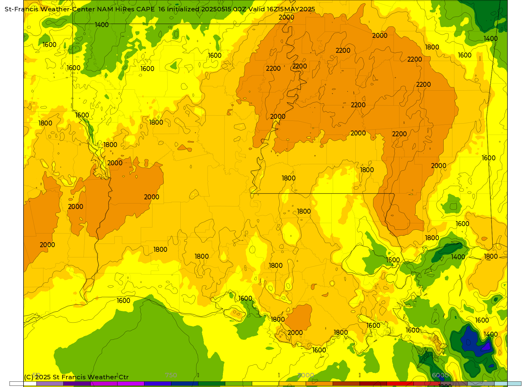Click the gray '6000' legend scale label
Screen dimensions: 531x387
(x=440, y=375)
